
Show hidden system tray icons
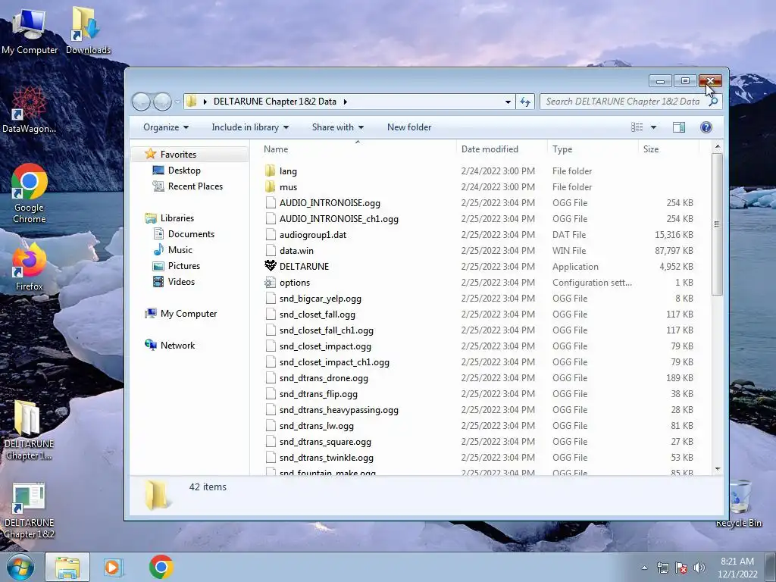coord(644,568)
